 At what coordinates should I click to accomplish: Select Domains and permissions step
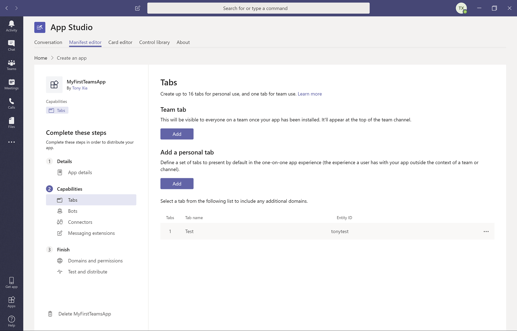95,261
